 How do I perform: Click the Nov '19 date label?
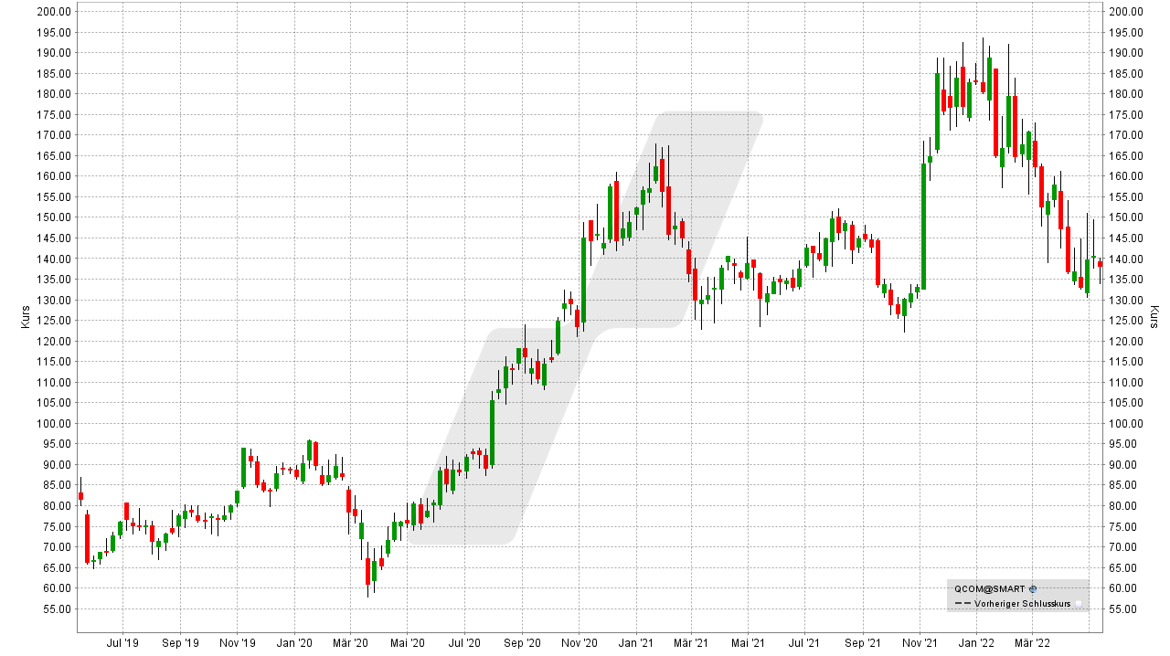click(236, 643)
